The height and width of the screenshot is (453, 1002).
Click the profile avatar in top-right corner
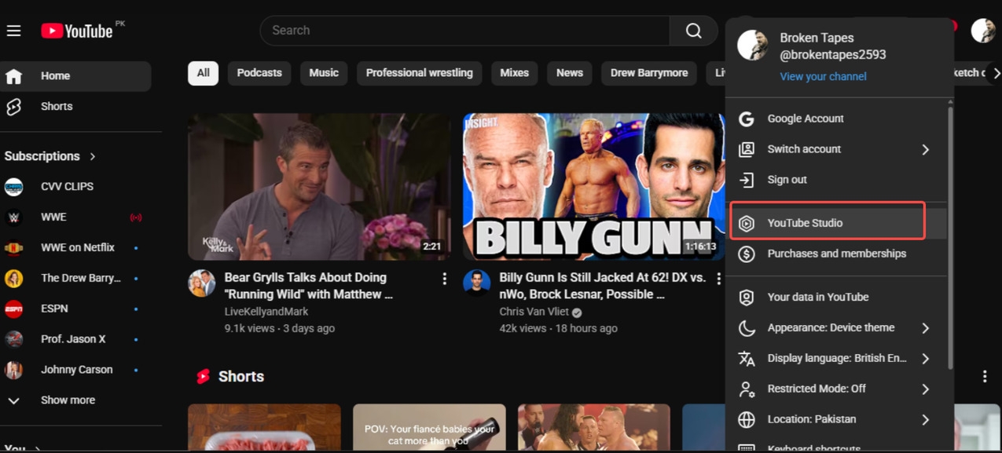click(983, 31)
